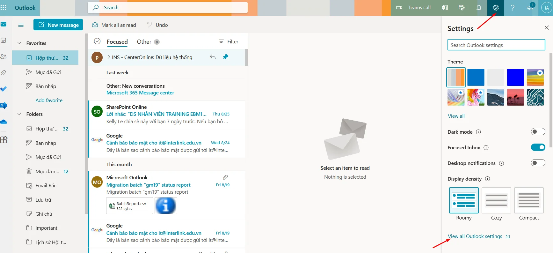
Task: Open the Filter menu
Action: [x=229, y=41]
